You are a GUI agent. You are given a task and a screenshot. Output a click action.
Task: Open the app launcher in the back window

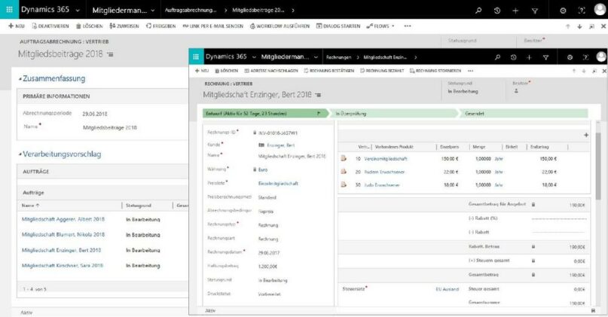pyautogui.click(x=8, y=11)
